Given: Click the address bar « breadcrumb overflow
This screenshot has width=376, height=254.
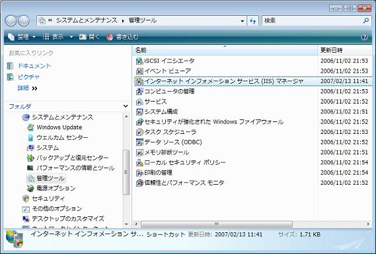Looking at the screenshot, I should [x=50, y=20].
